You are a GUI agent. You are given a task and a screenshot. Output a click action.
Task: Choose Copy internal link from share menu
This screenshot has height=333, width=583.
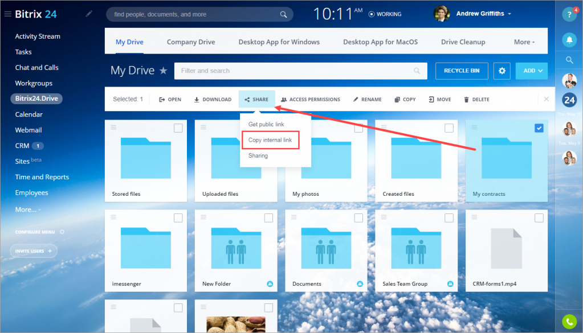click(x=270, y=140)
